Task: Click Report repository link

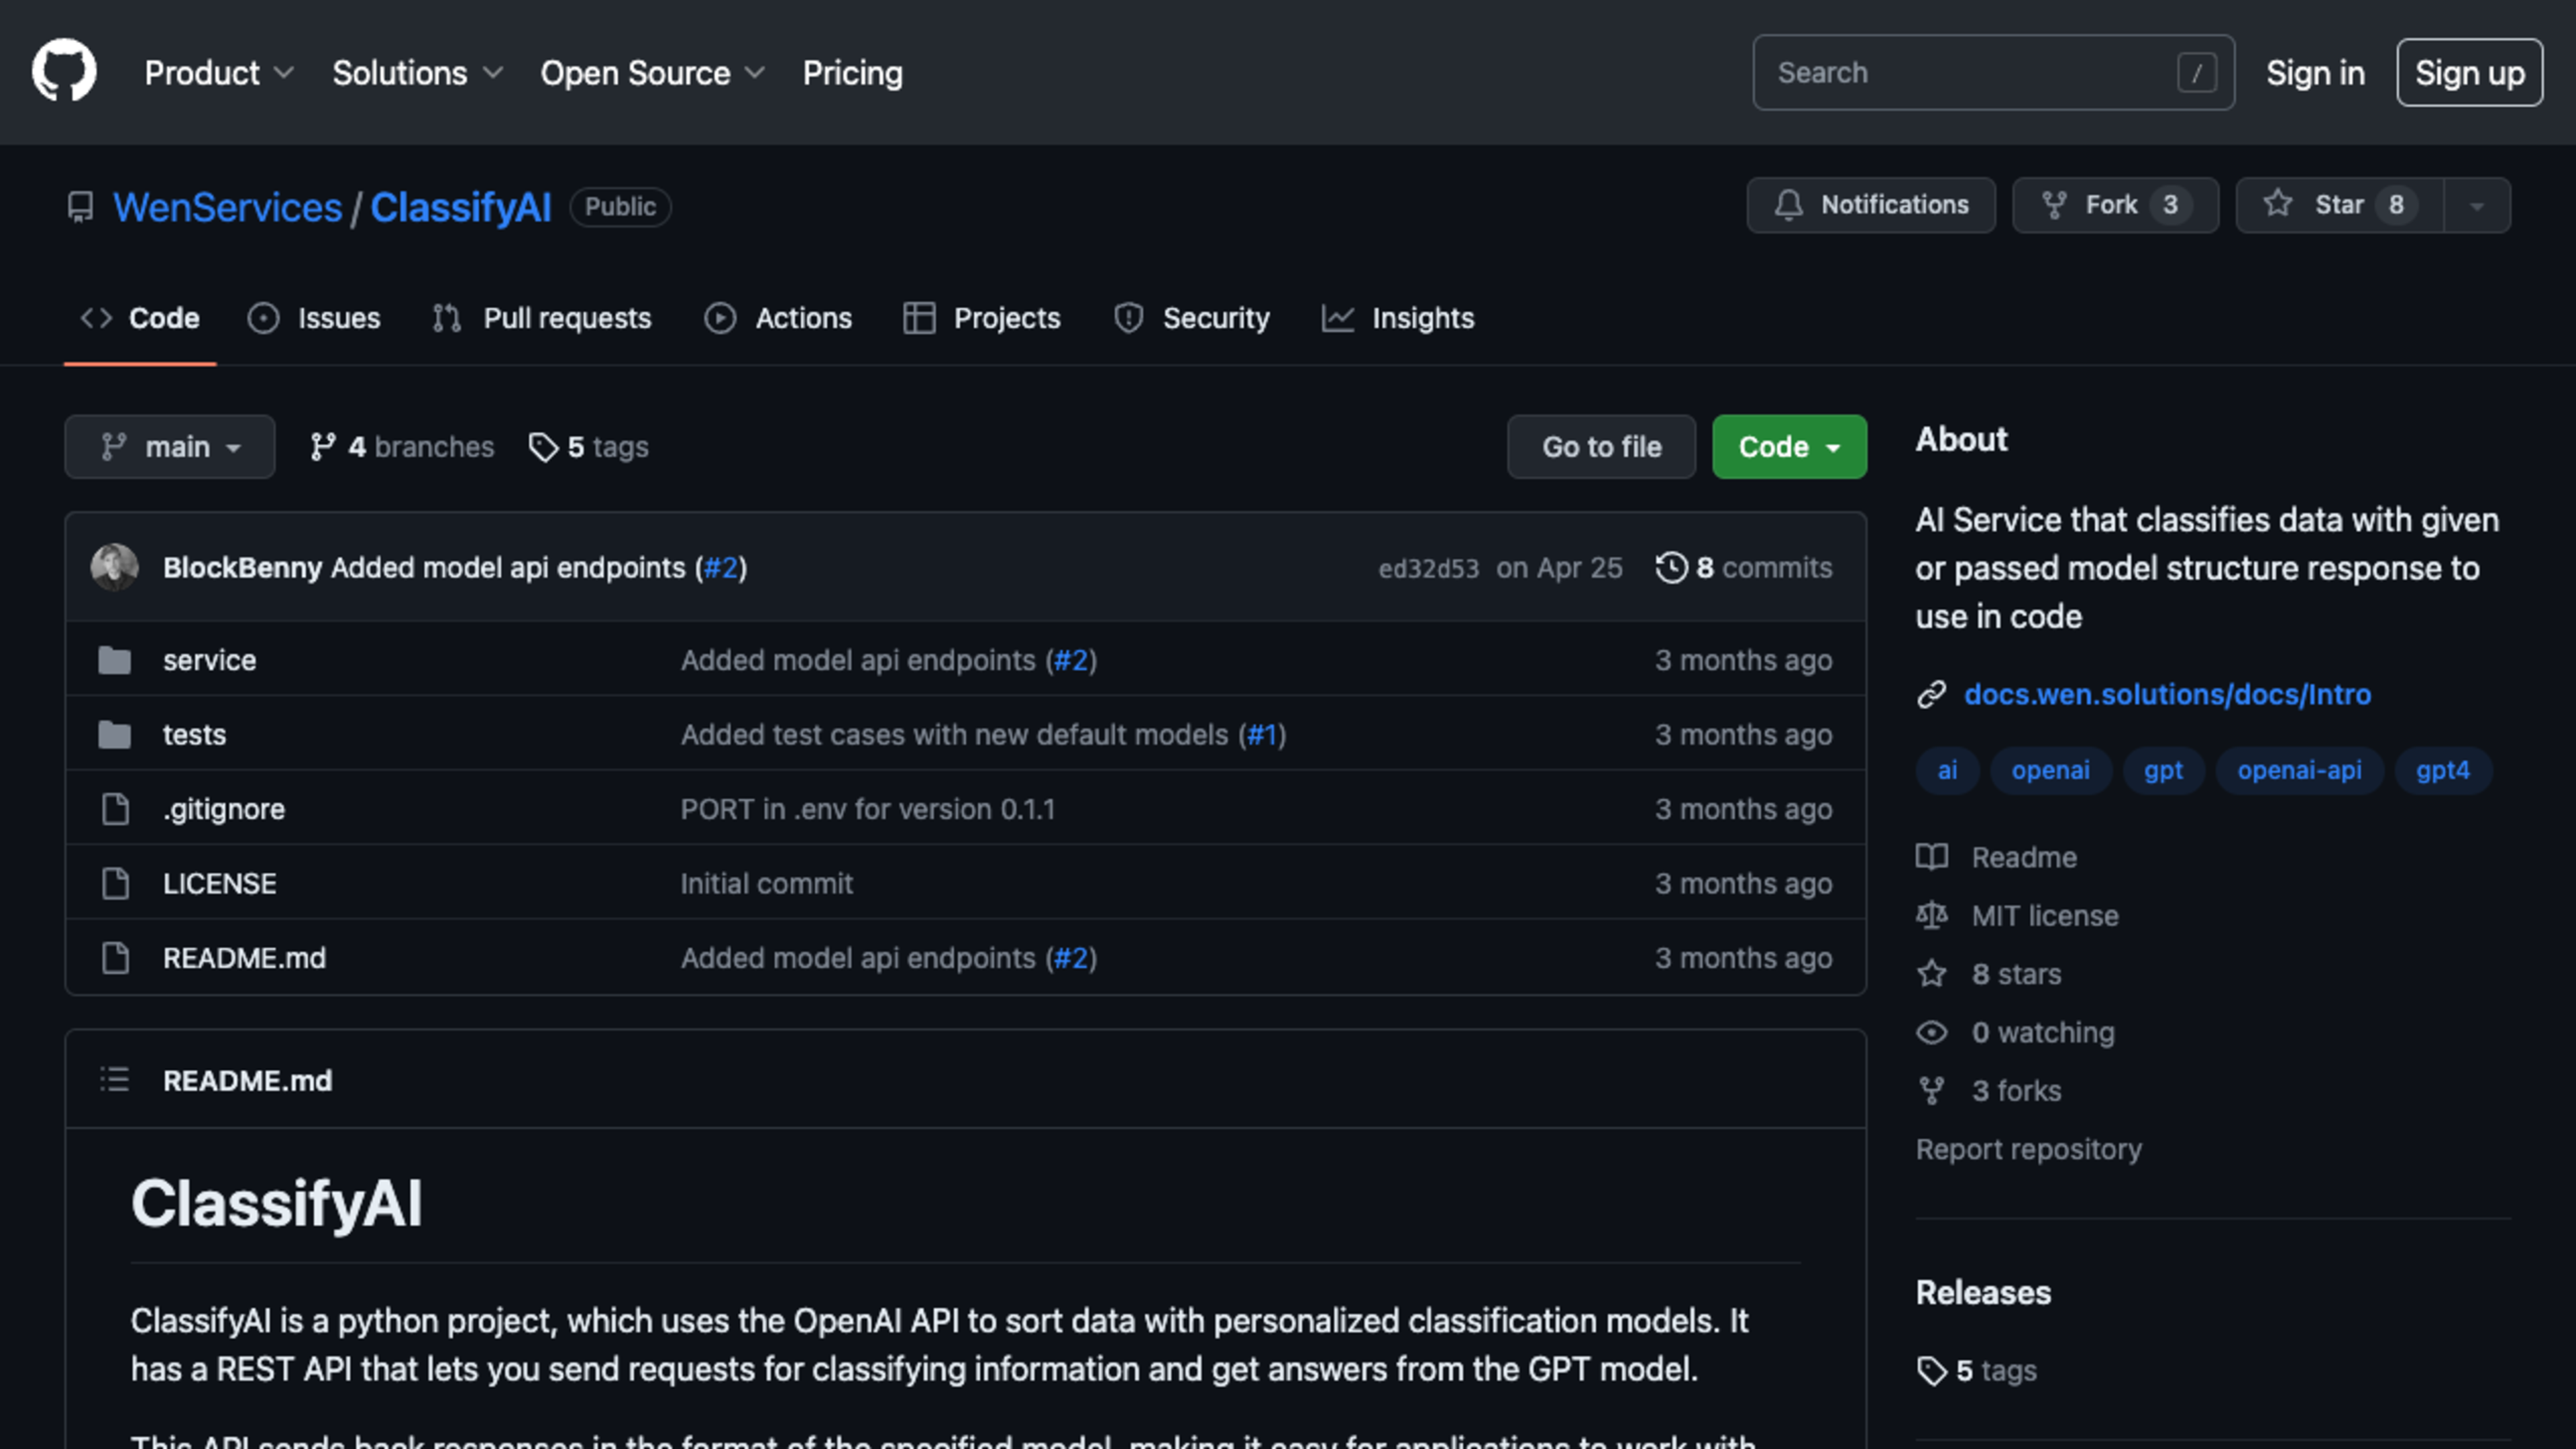Action: (2028, 1149)
